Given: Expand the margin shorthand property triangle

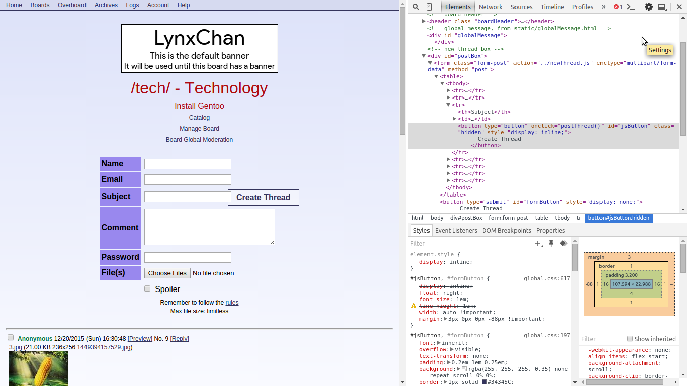Looking at the screenshot, I should (446, 319).
